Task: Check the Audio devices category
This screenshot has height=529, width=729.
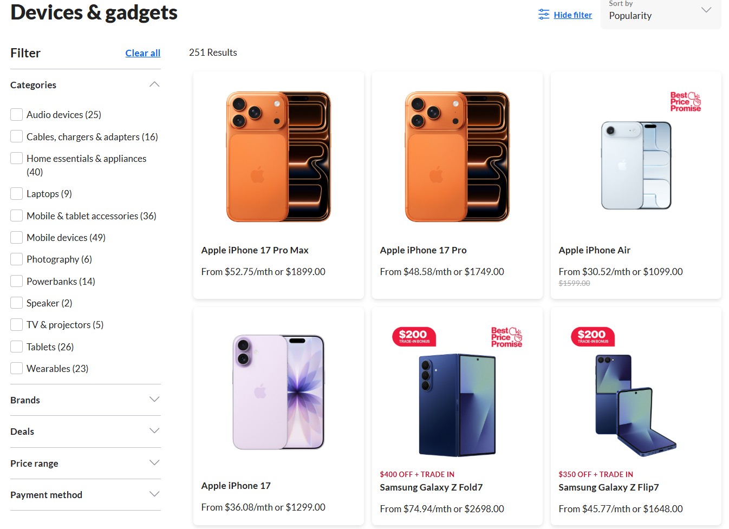Action: click(17, 115)
